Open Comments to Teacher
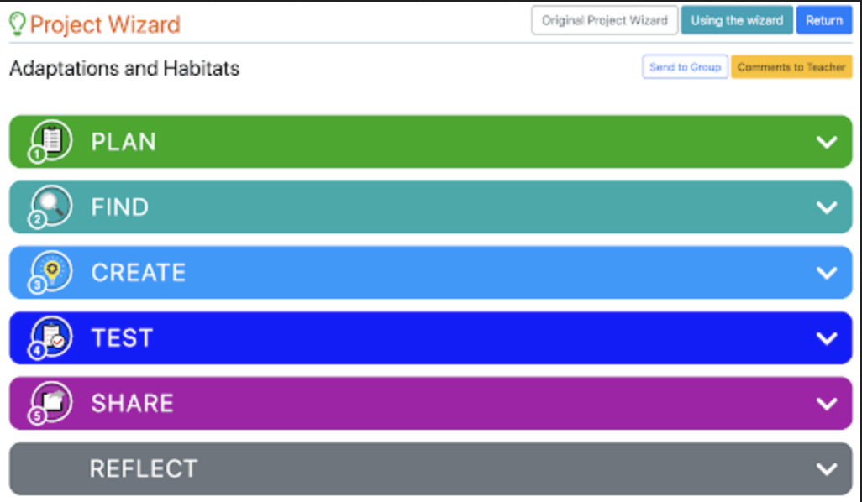This screenshot has height=502, width=862. click(791, 67)
